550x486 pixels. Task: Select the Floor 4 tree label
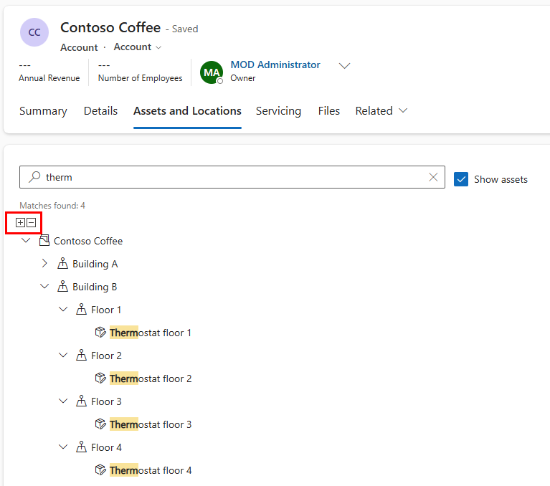pyautogui.click(x=106, y=447)
